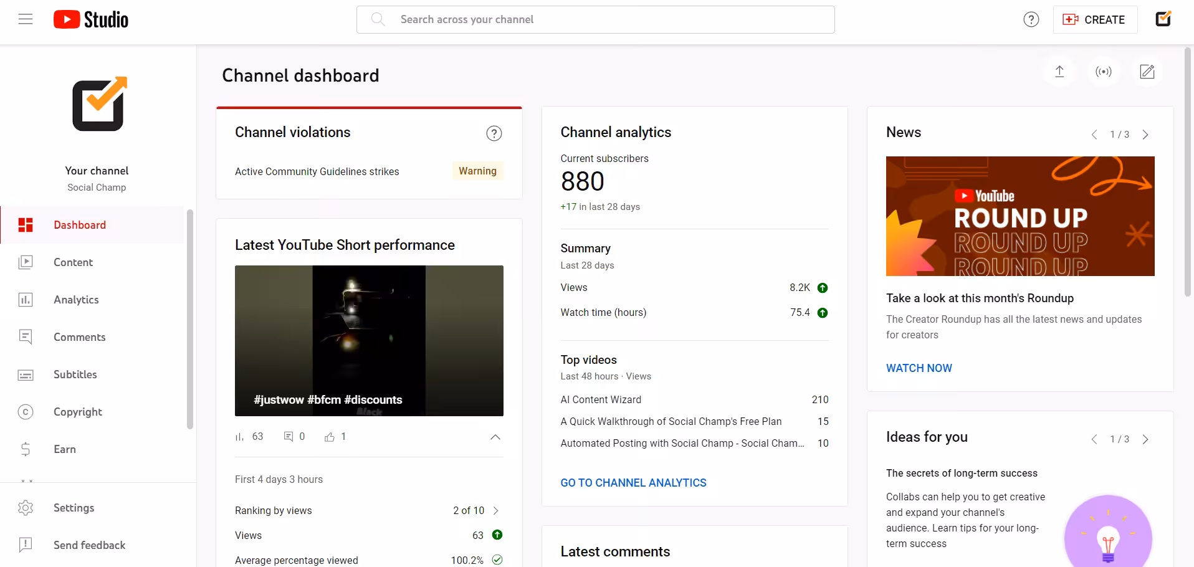This screenshot has height=567, width=1194.
Task: Go to previous News item arrow
Action: (1094, 135)
